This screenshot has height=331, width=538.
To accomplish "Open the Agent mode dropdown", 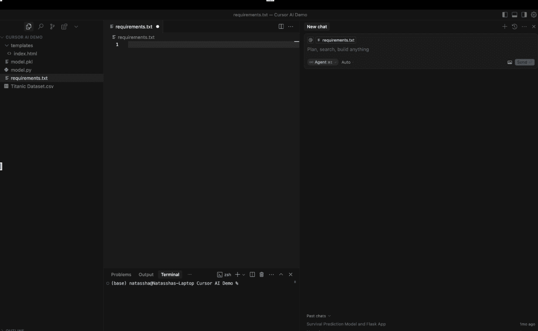I will click(323, 62).
